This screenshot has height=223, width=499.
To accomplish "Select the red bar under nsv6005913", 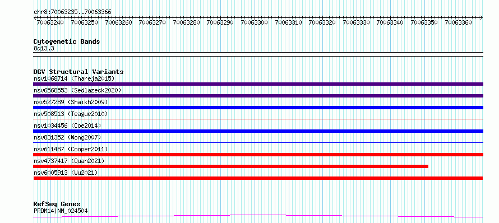I will coord(258,178).
